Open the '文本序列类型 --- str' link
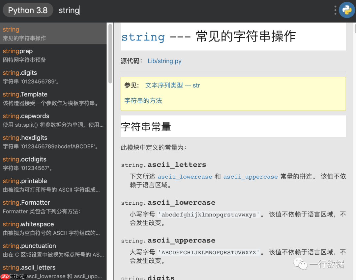 (173, 85)
